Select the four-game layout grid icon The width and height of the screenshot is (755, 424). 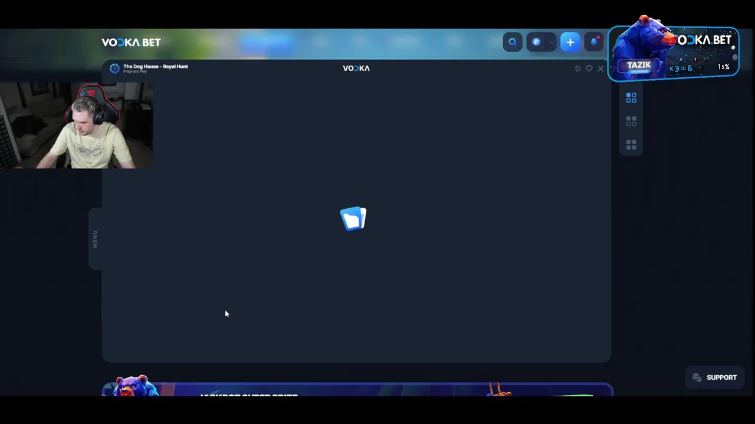(631, 145)
